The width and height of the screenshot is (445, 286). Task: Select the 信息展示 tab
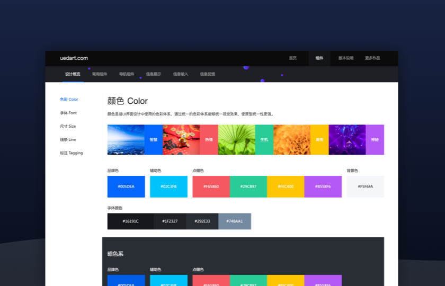pos(154,74)
